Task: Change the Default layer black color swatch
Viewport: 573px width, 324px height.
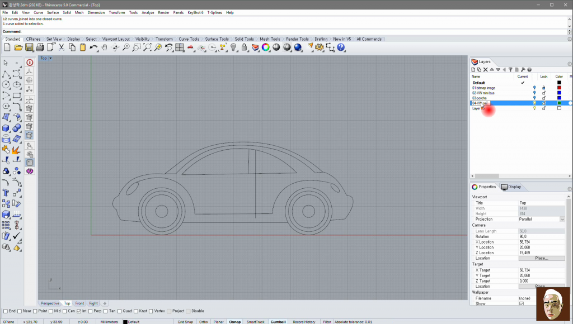Action: (x=559, y=83)
